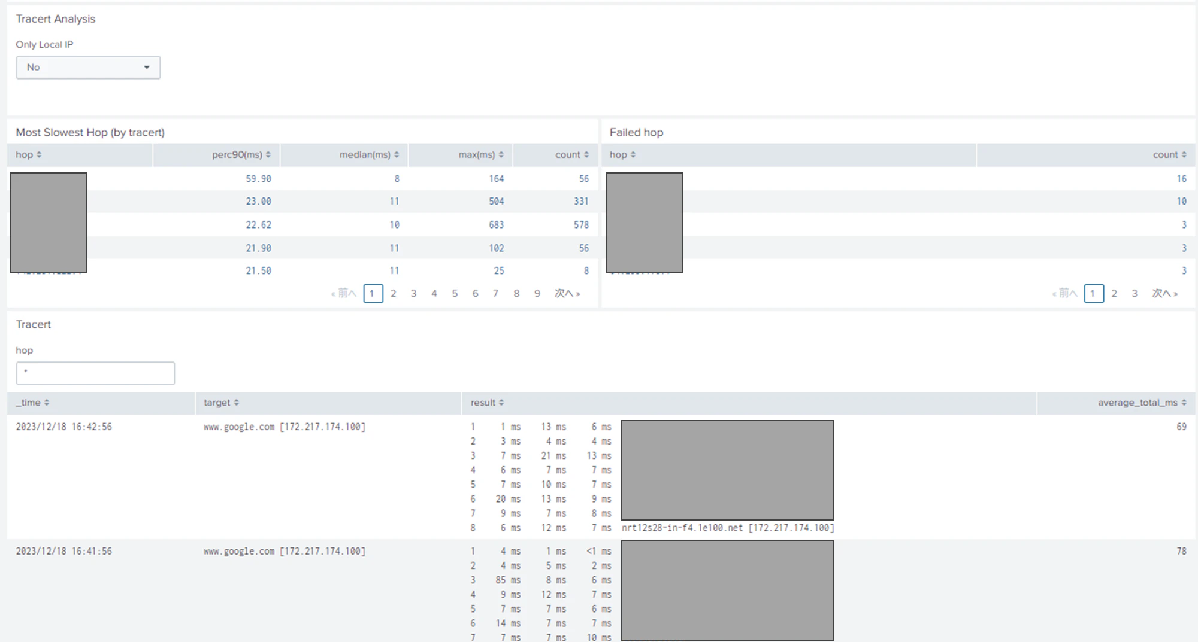
Task: Click average_total_ms value 69
Action: click(x=1181, y=427)
